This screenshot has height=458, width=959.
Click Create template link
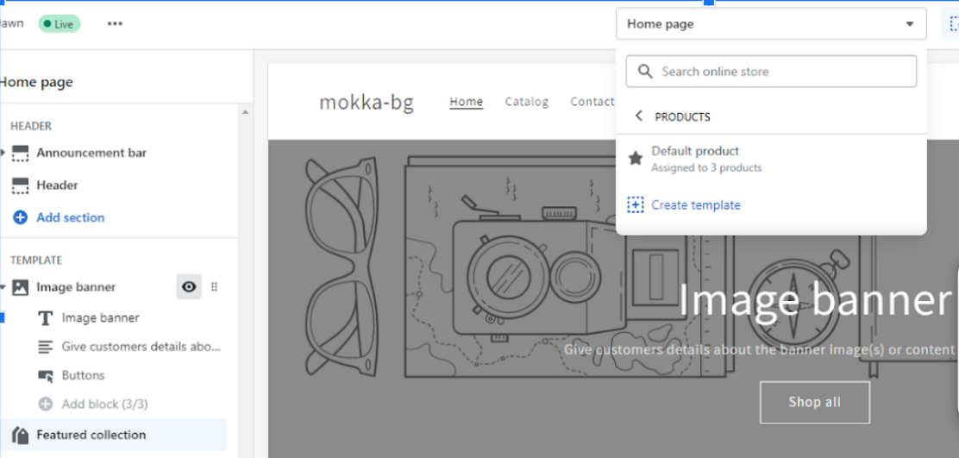(695, 205)
